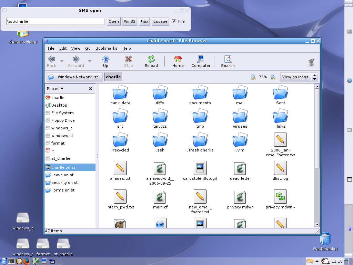Open the View as Icons dropdown
353x265 pixels.
pos(299,77)
